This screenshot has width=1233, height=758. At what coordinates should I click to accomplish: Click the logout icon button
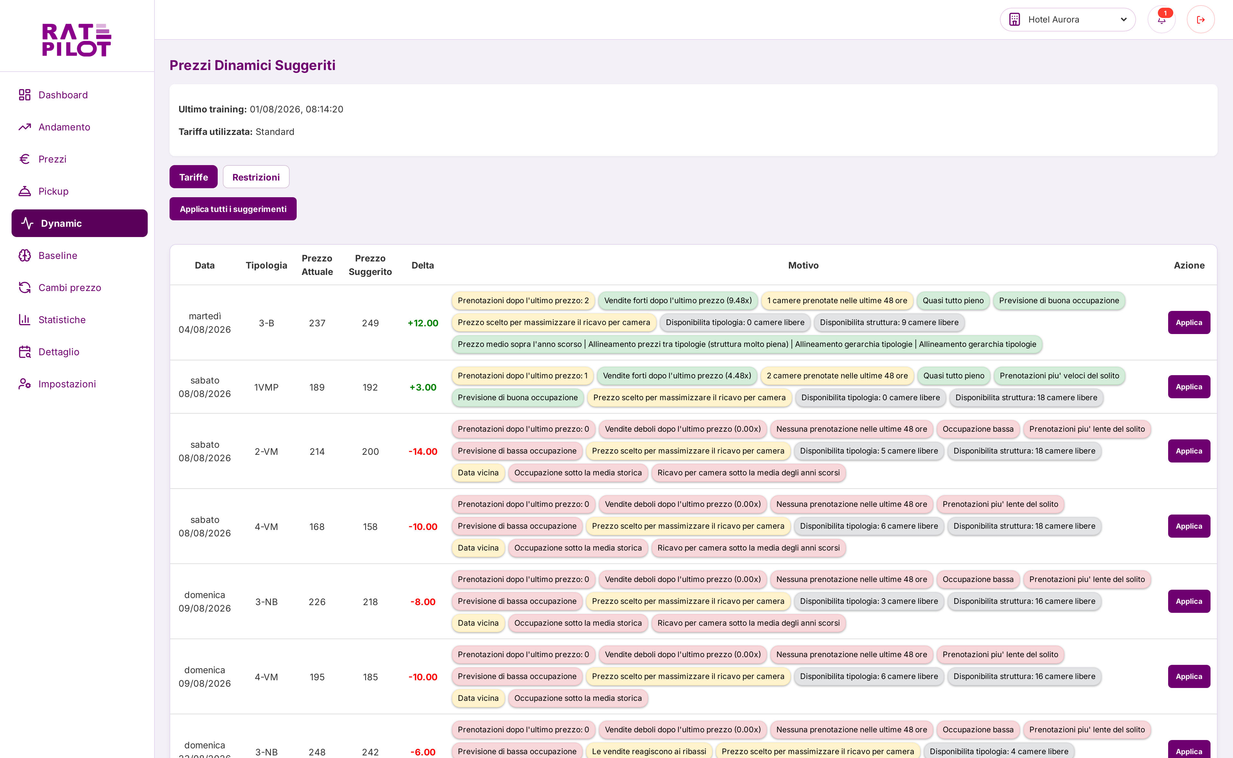click(1201, 20)
